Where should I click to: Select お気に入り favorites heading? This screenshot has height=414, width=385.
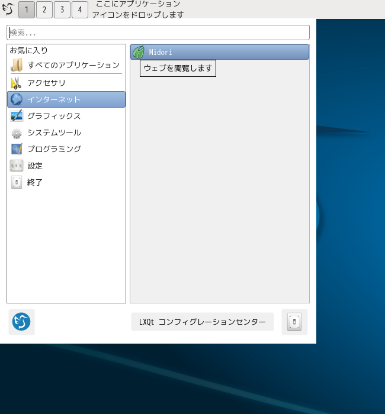tap(29, 50)
